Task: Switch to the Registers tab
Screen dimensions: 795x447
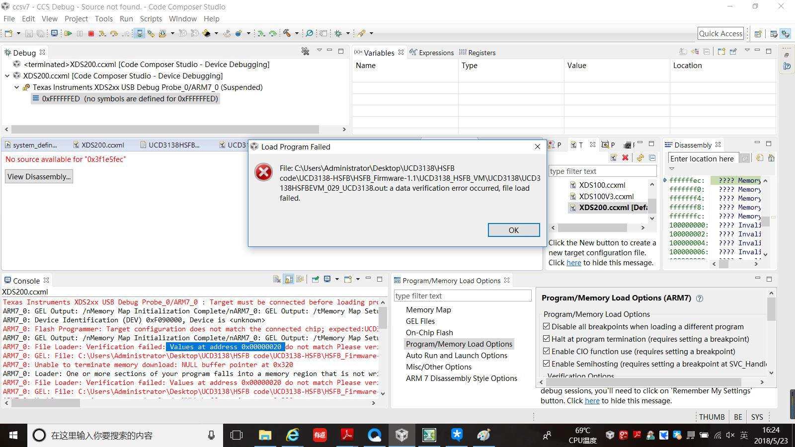Action: click(477, 53)
